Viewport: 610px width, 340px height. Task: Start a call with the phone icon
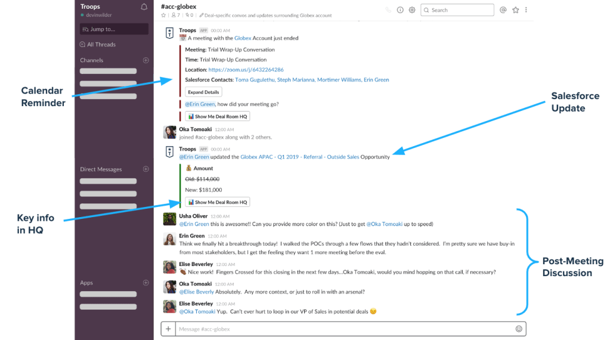(x=389, y=10)
